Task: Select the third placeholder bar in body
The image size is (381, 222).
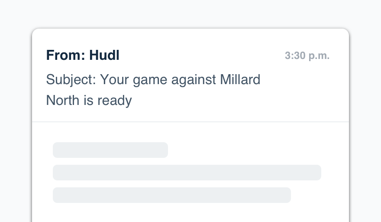Action: (x=171, y=195)
